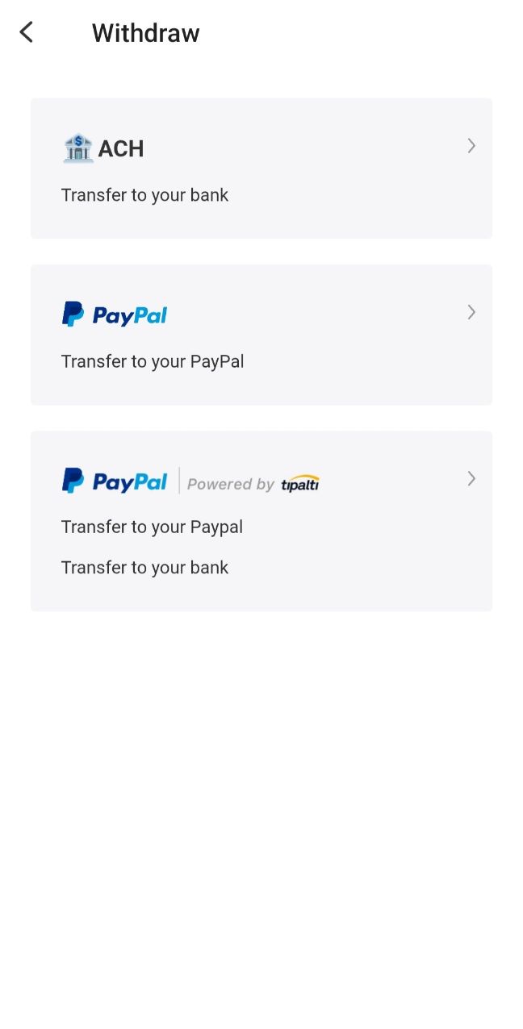Select the ACH label
This screenshot has width=523, height=1029.
click(x=121, y=148)
